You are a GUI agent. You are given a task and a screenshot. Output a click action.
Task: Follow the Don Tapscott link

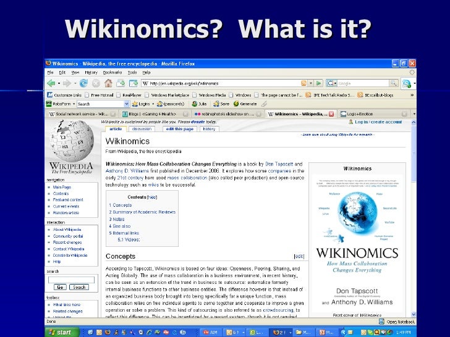[279, 164]
